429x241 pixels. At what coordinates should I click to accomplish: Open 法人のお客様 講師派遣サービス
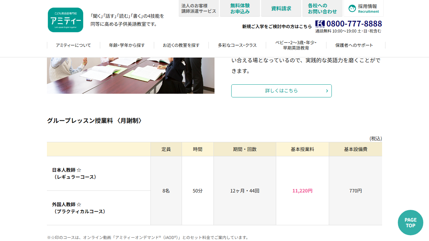click(199, 8)
